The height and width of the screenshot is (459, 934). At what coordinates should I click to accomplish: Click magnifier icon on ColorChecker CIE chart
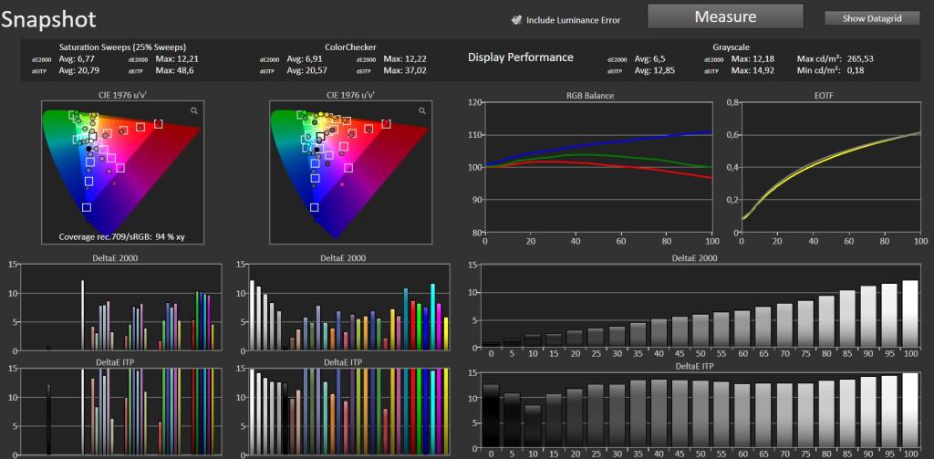tap(422, 110)
